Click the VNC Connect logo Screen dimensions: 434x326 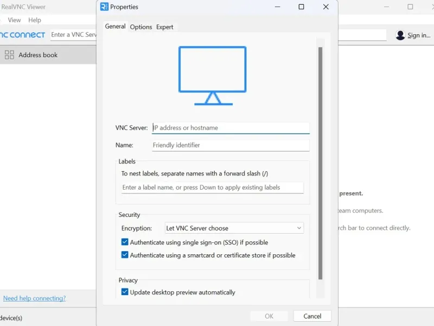click(22, 35)
